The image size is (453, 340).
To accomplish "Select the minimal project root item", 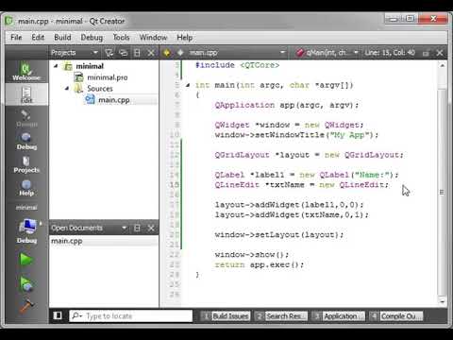I will pyautogui.click(x=90, y=66).
